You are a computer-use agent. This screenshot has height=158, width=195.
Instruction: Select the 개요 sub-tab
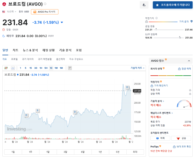point(4,59)
